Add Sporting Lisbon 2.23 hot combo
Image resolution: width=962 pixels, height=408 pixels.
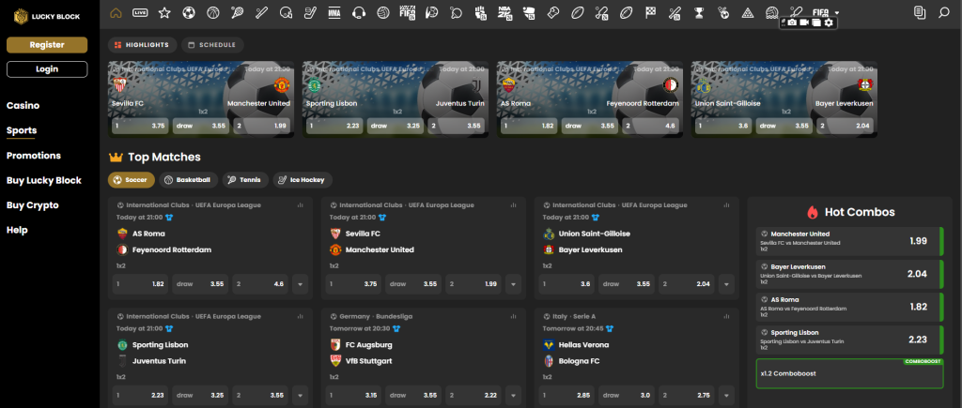coord(849,340)
